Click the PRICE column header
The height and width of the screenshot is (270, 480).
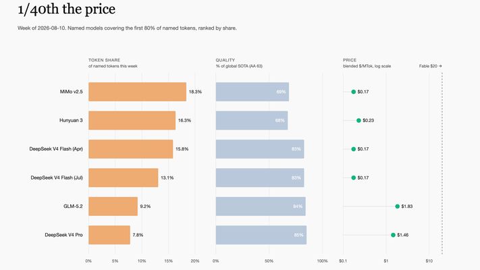point(350,60)
